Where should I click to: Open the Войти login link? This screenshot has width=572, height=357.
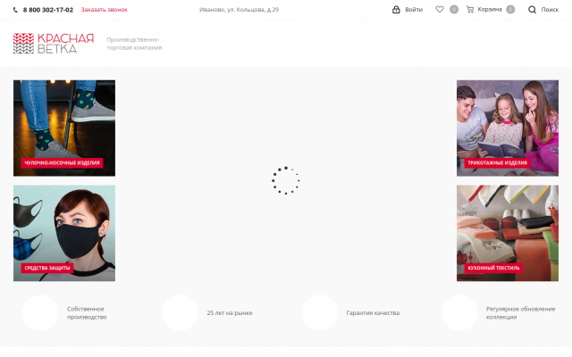414,10
